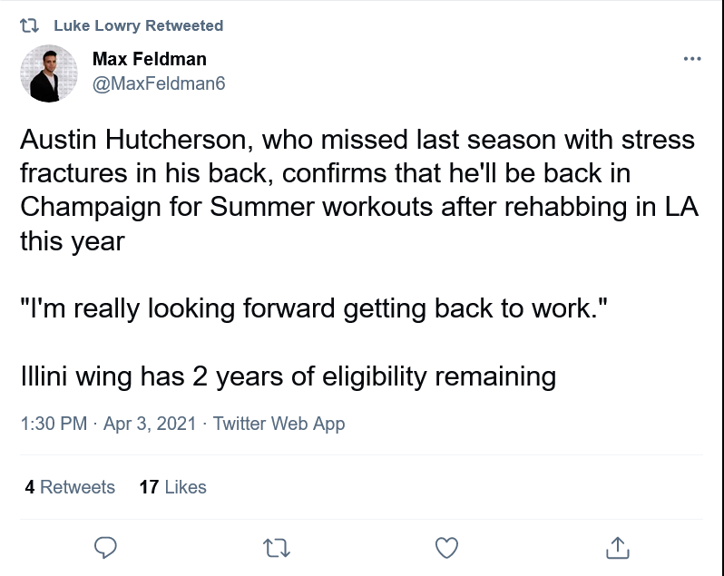724x576 pixels.
Task: Click the Twitter Web App source link
Action: [x=279, y=424]
